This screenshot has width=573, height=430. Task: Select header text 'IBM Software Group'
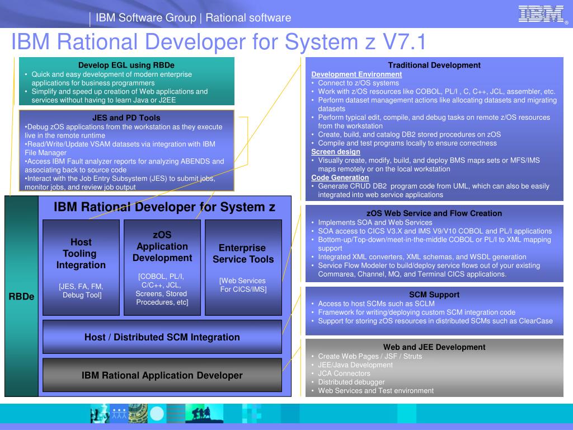[x=146, y=17]
